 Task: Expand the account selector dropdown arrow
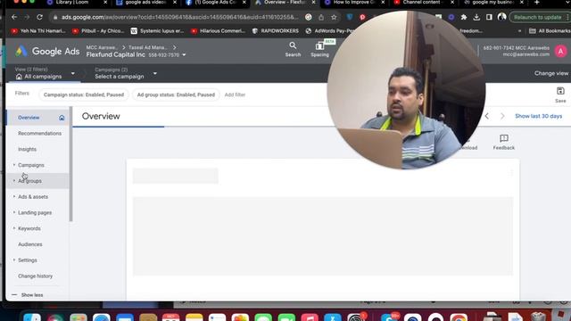click(x=184, y=55)
